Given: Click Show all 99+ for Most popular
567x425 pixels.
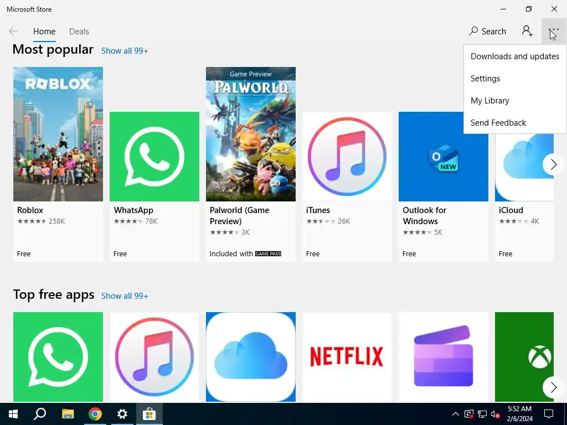Looking at the screenshot, I should pyautogui.click(x=125, y=51).
